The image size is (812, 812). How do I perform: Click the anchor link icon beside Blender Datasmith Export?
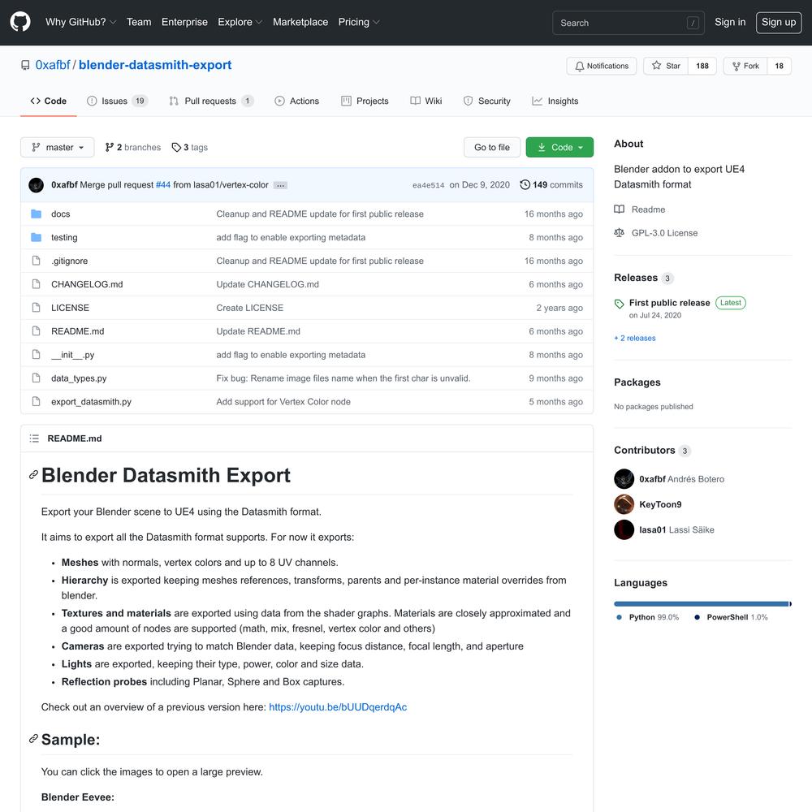click(33, 475)
